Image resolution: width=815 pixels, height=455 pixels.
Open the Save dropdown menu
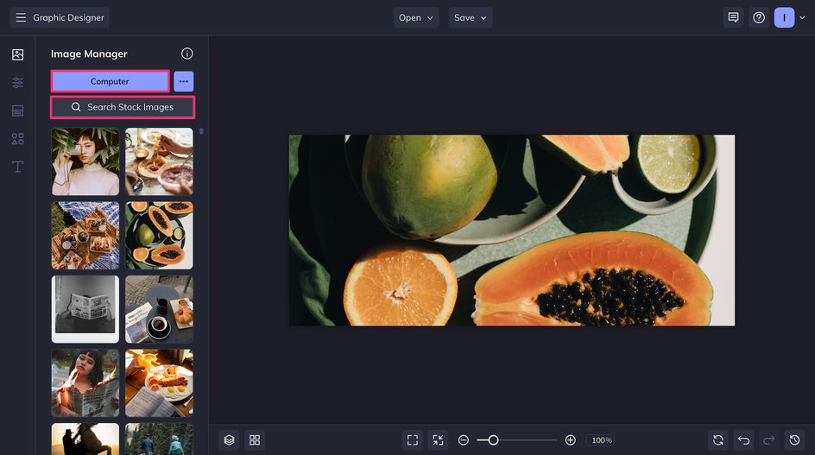point(471,17)
